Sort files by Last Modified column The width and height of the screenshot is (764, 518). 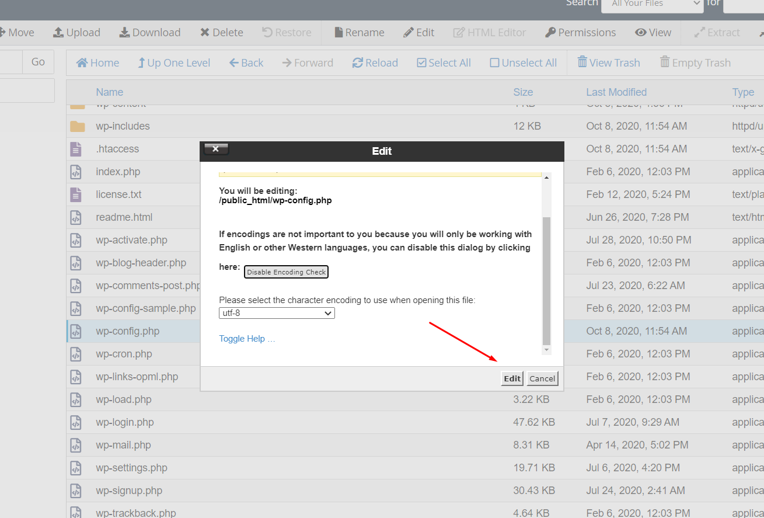coord(616,92)
